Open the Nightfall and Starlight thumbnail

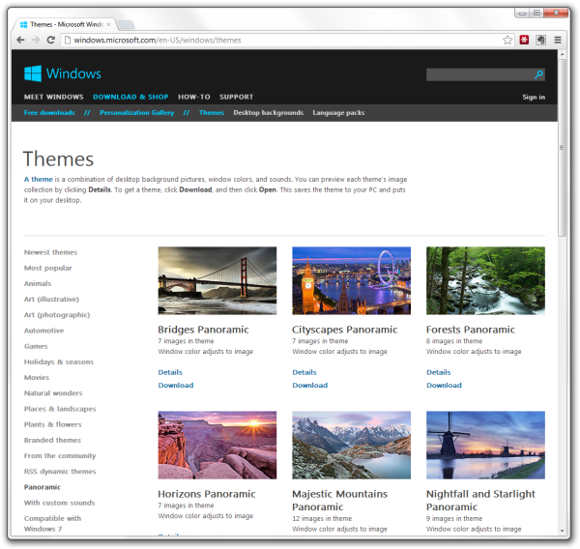485,445
